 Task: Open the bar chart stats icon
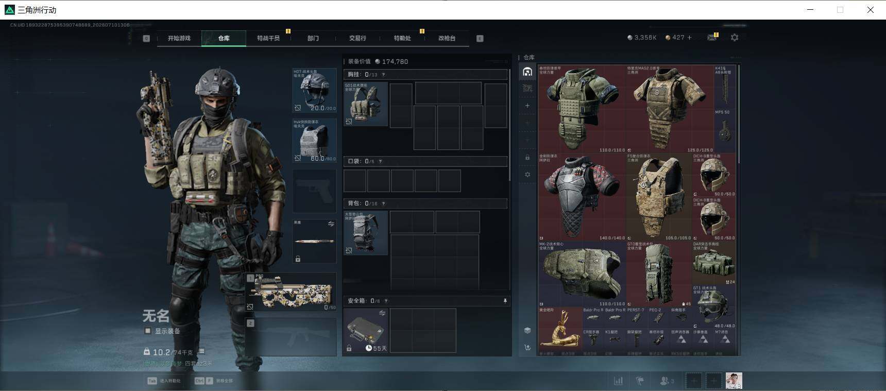pos(618,381)
